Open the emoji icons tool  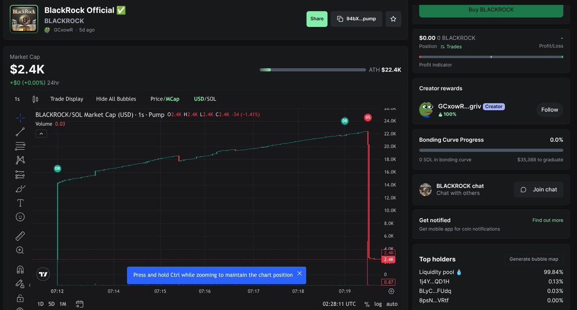click(x=20, y=217)
